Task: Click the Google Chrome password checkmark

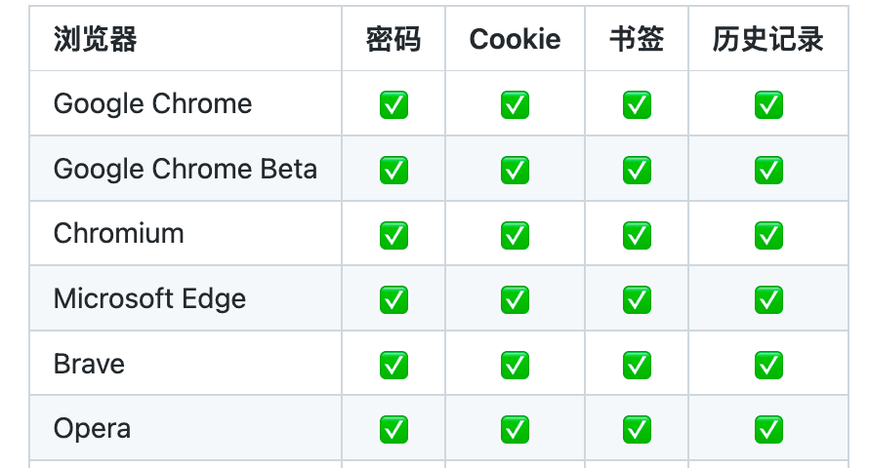Action: tap(393, 104)
